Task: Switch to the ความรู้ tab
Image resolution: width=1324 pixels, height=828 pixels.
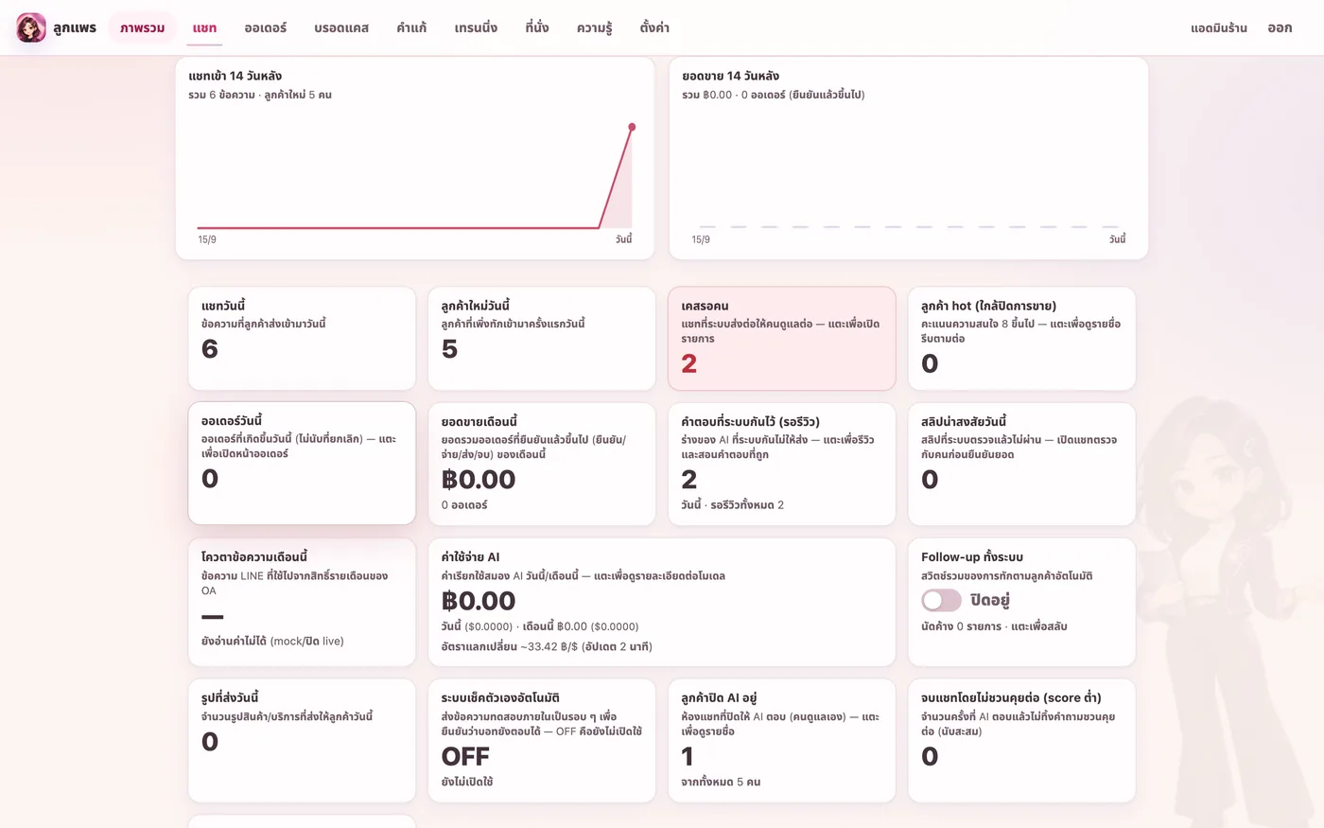Action: point(595,28)
